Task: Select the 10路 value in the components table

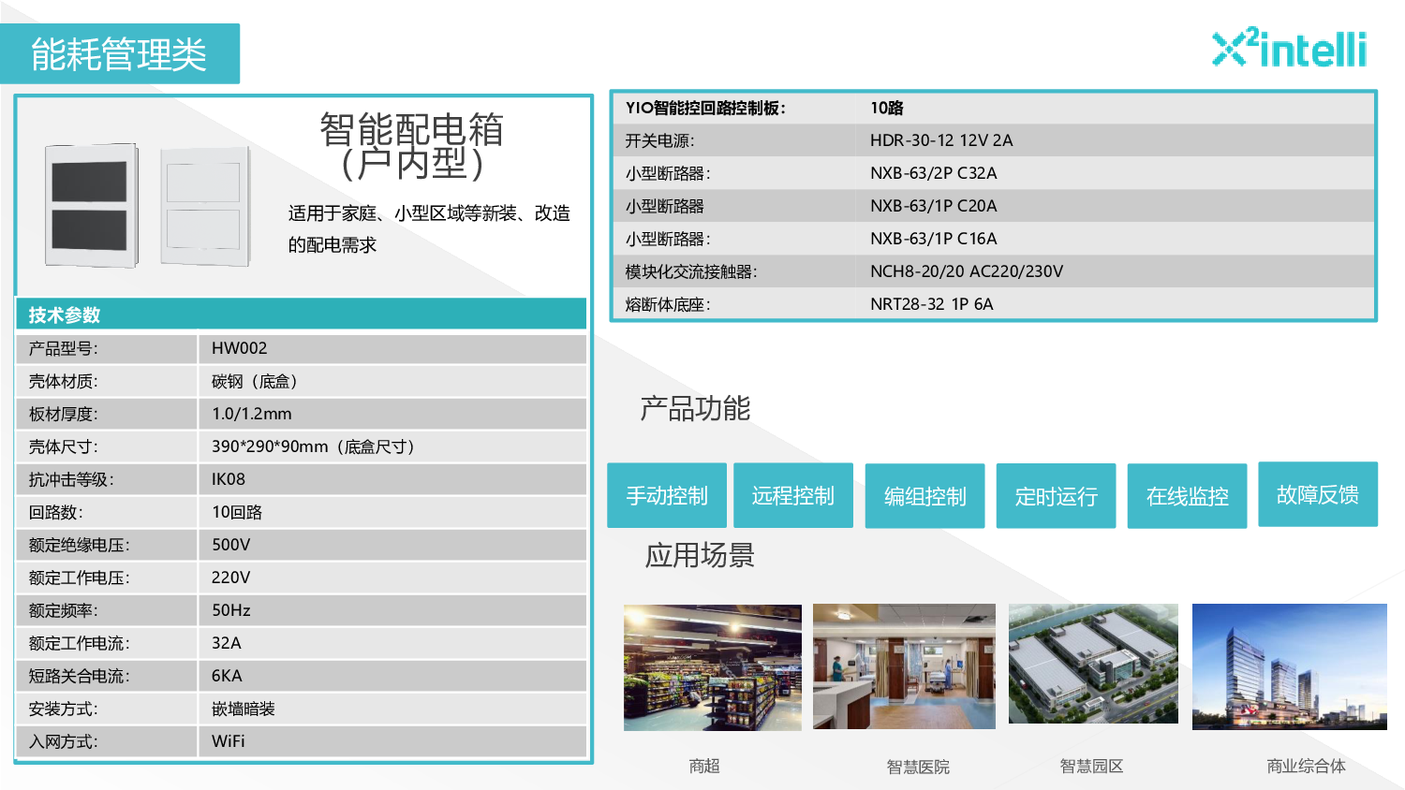Action: click(887, 108)
